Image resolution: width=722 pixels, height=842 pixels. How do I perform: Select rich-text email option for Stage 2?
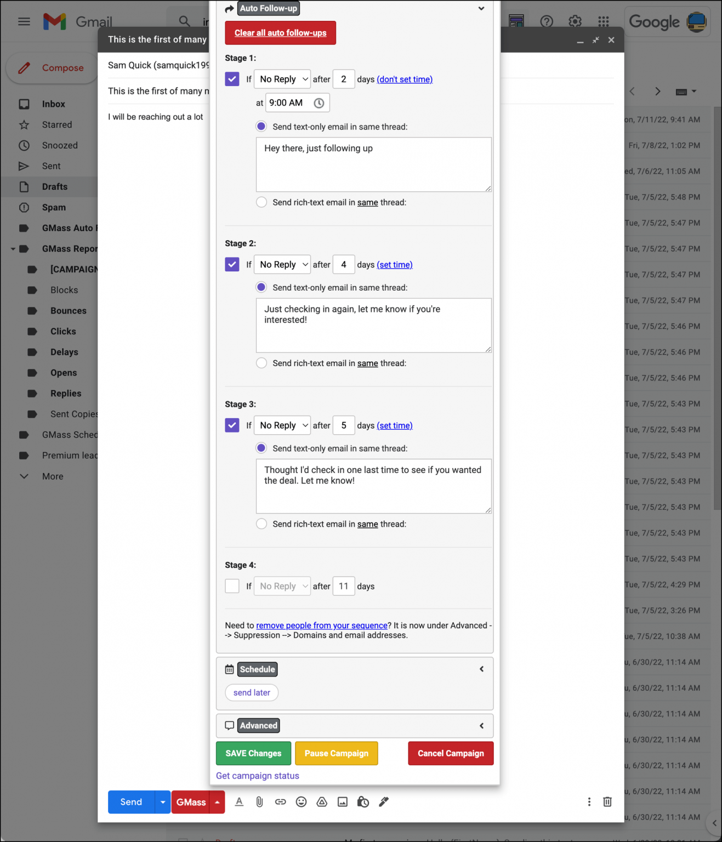pos(261,363)
